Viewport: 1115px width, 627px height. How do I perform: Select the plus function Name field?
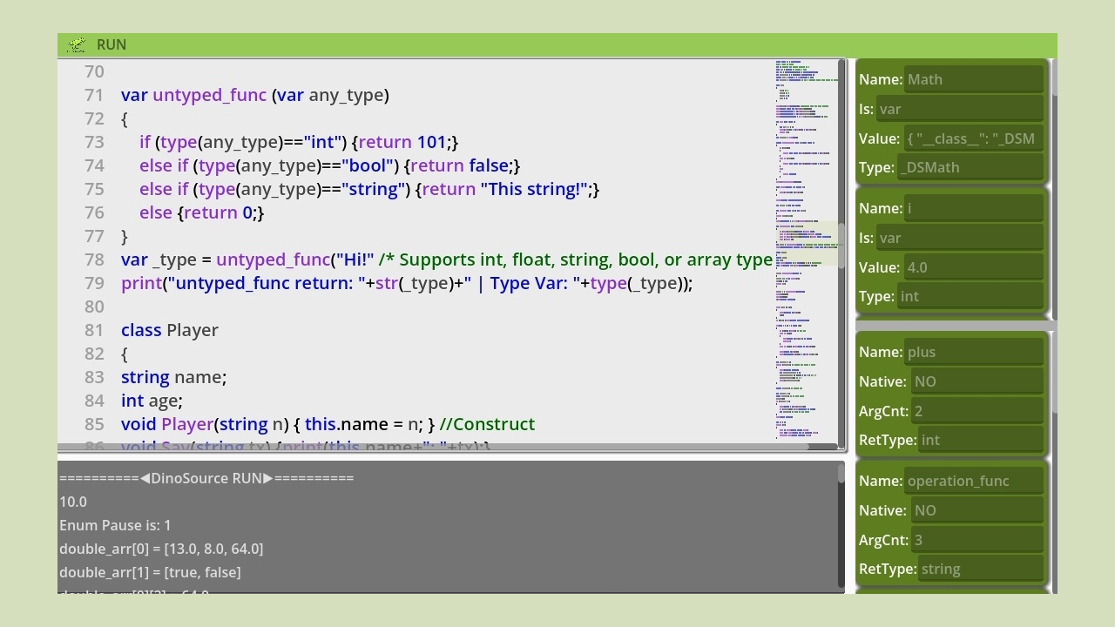click(x=974, y=352)
